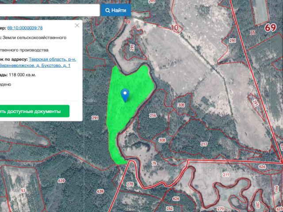Viewport: 283px width, 212px height.
Task: Click the large region label 69
Action: [271, 27]
